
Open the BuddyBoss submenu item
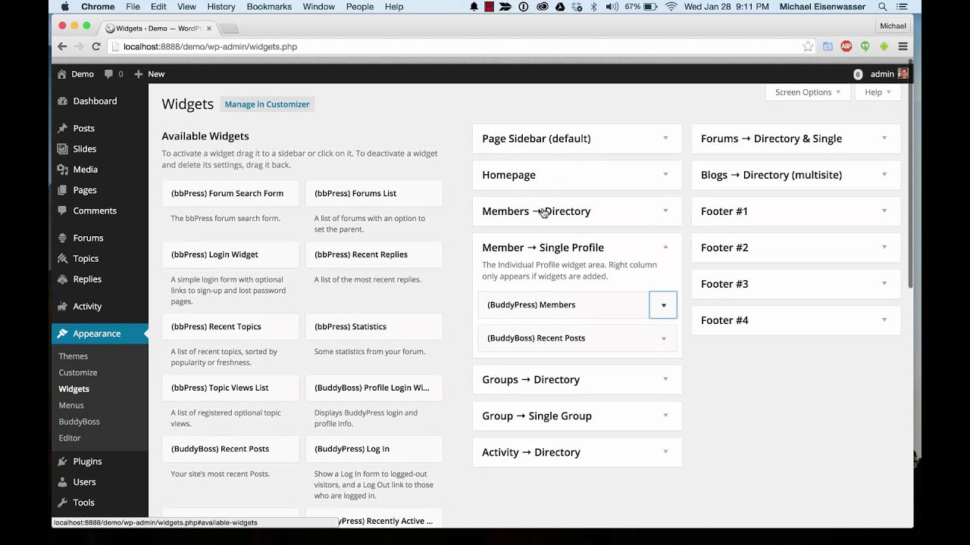coord(80,422)
